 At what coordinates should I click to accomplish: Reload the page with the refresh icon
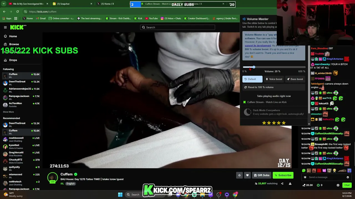tap(17, 12)
